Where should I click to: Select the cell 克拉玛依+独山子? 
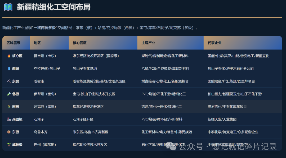pyautogui.click(x=47, y=69)
